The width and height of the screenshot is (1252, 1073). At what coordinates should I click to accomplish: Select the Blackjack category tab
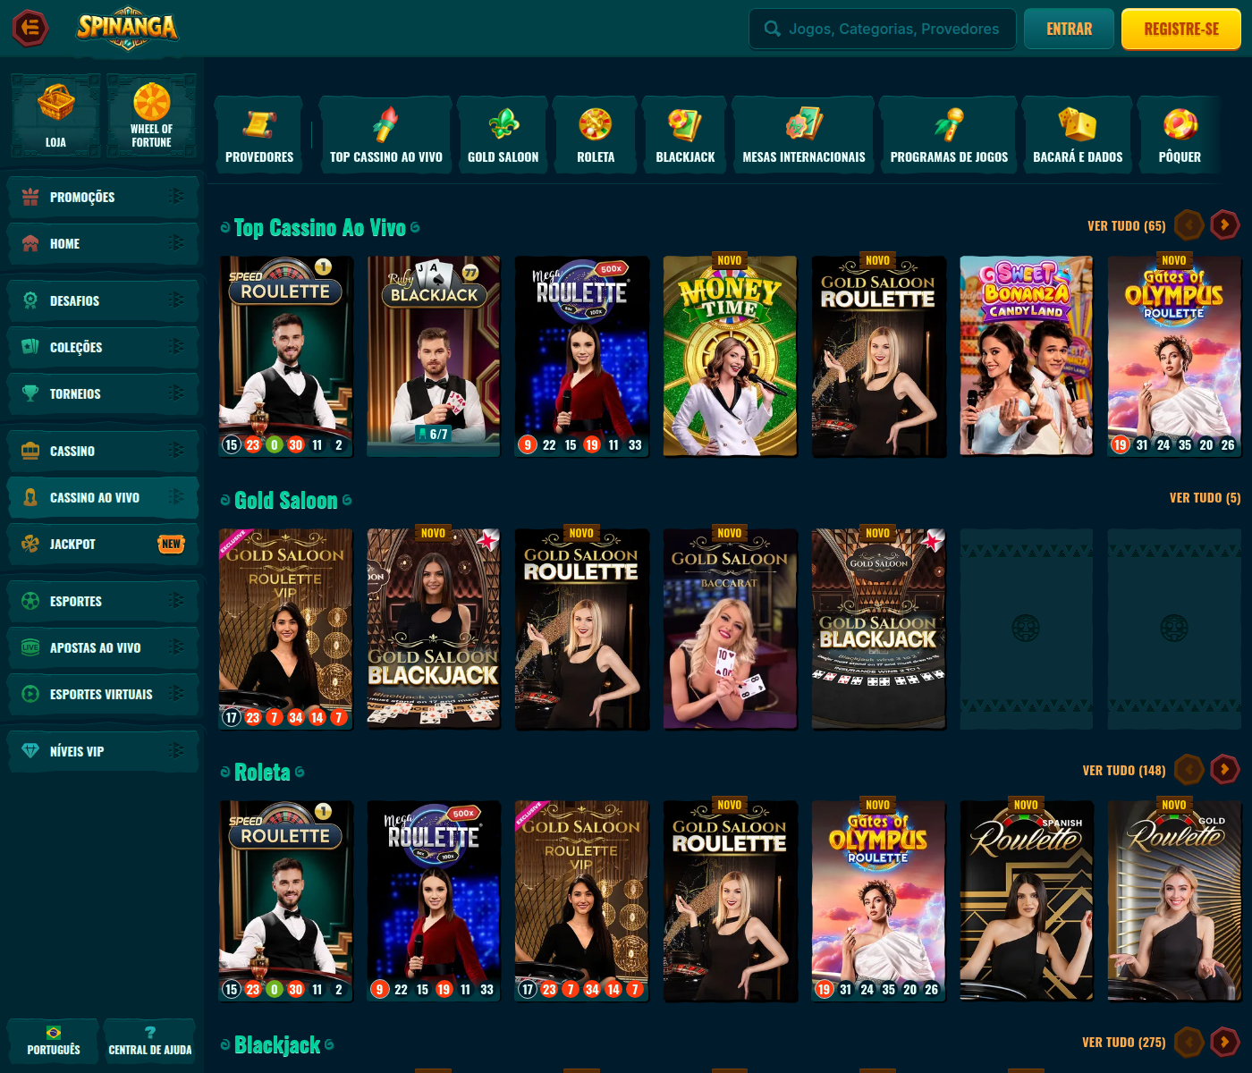tap(685, 134)
